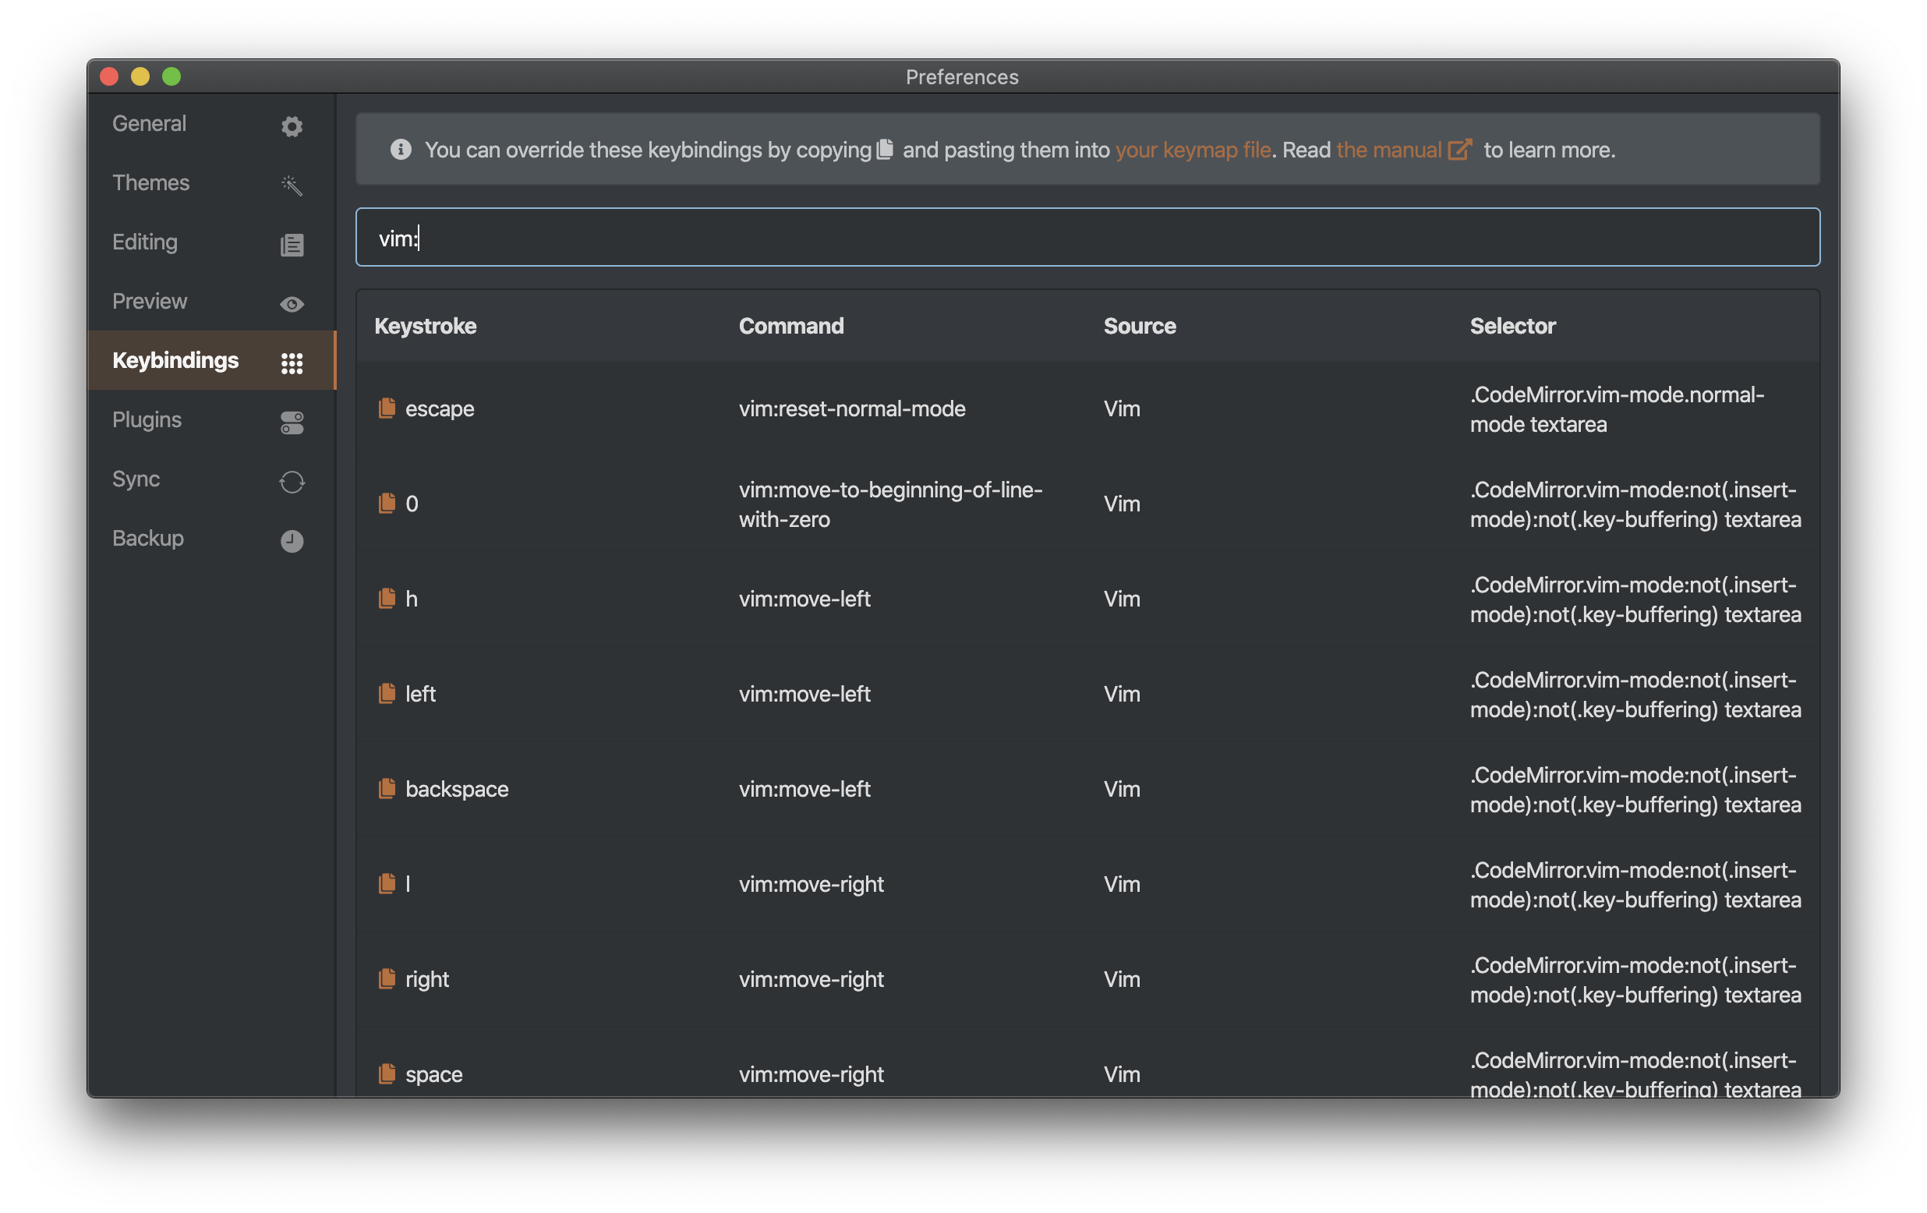Image resolution: width=1927 pixels, height=1213 pixels.
Task: Click the copy icon beside escape keystroke
Action: (387, 408)
